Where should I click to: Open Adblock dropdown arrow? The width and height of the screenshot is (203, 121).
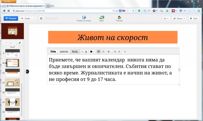point(156,11)
